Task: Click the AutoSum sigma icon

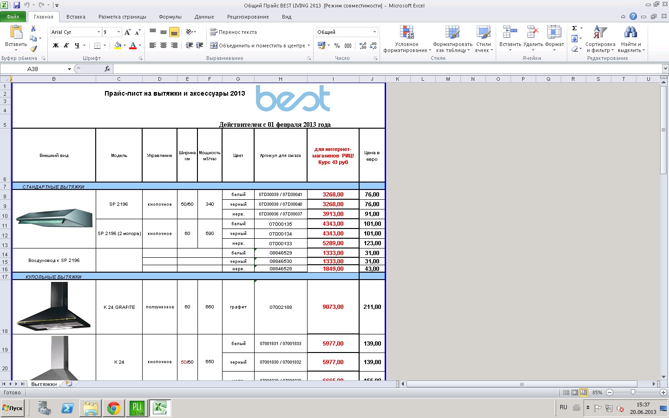Action: pyautogui.click(x=575, y=28)
